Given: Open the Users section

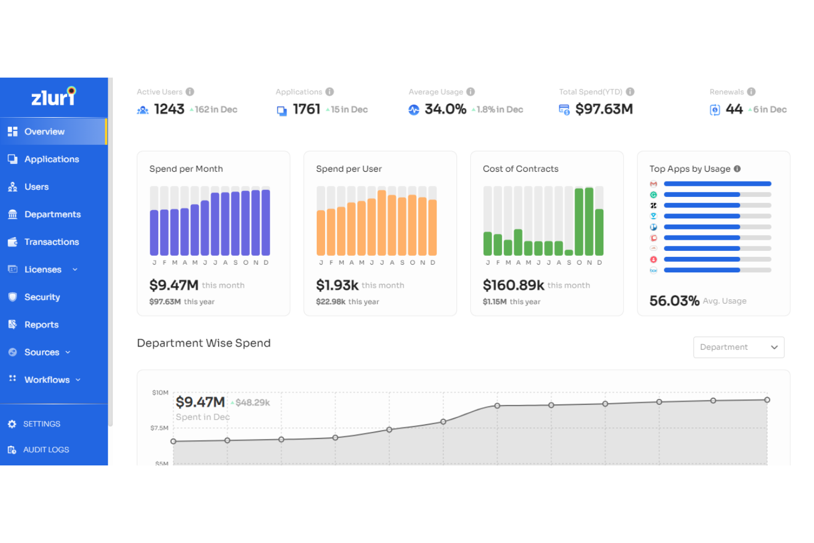Looking at the screenshot, I should click(x=36, y=187).
